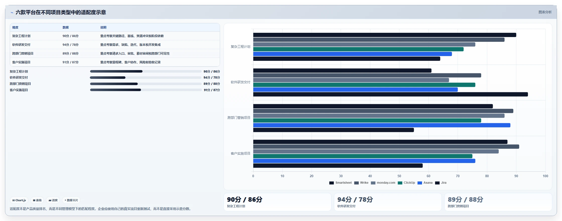Click the blue Asana bar in 复杂工程计划 group
The image size is (562, 221).
coord(353,54)
